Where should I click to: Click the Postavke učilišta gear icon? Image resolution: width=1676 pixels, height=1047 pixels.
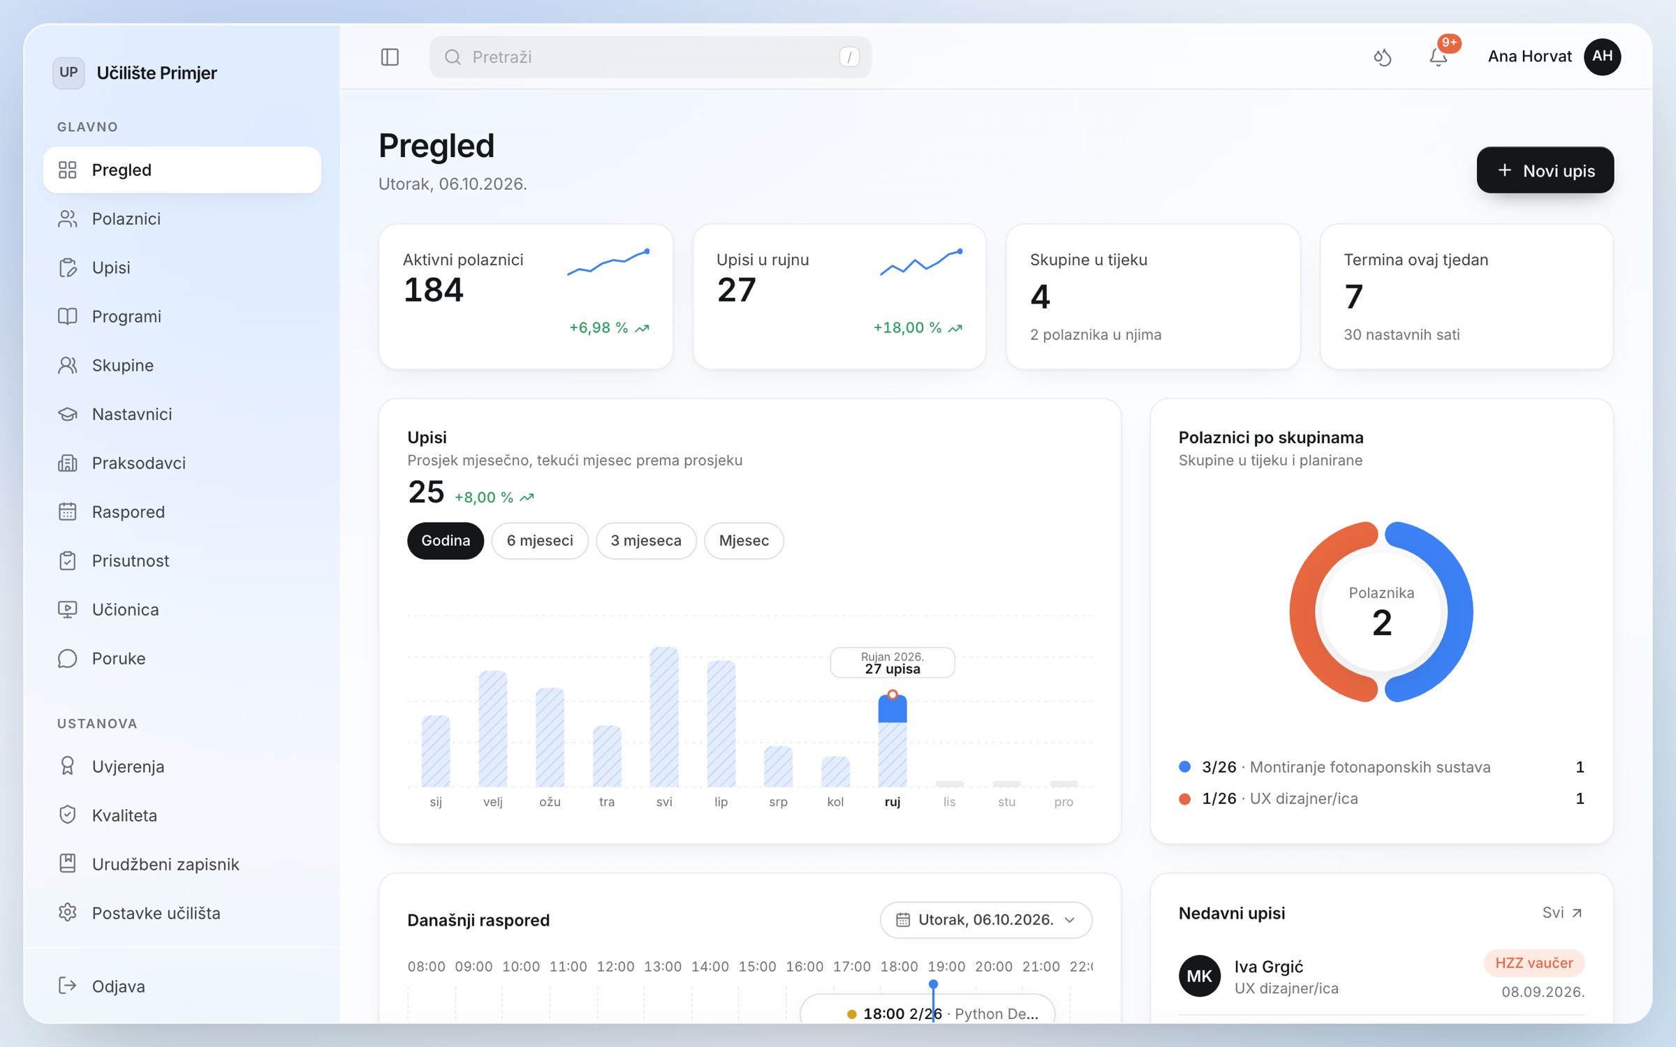(67, 913)
